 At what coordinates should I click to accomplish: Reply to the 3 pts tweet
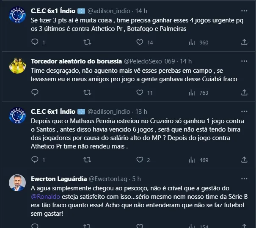(35, 42)
